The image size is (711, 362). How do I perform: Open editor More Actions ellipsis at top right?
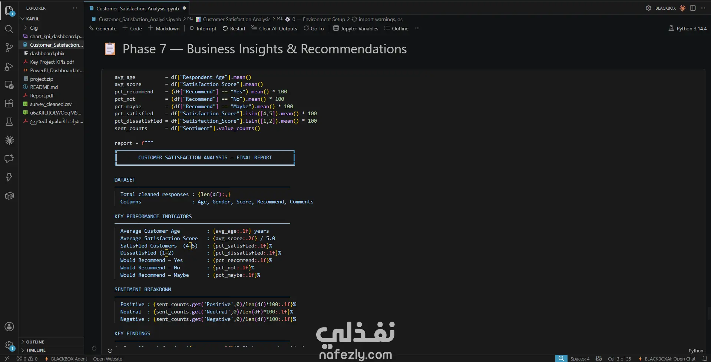click(703, 8)
